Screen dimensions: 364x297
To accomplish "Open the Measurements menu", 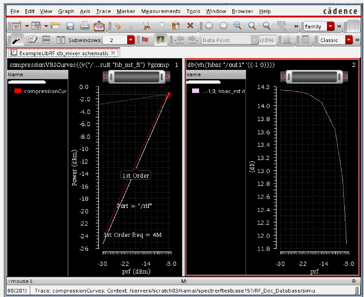I will pos(160,11).
